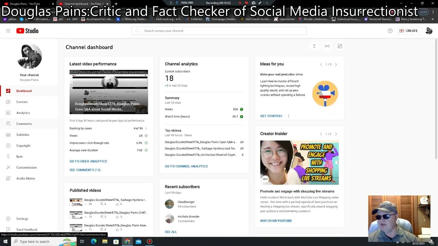Screen dimensions: 438x246
Task: Open the Creator Insider shopping streams thumbnail
Action: [299, 163]
